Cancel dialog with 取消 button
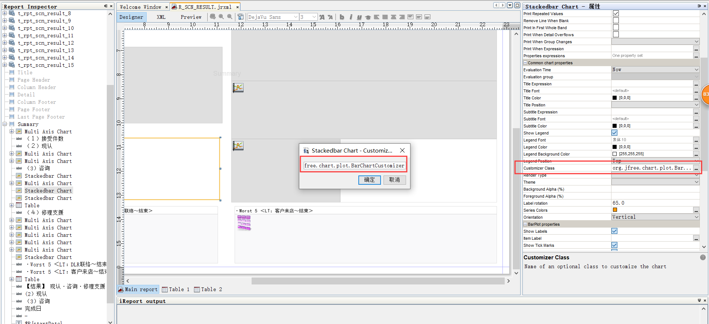The height and width of the screenshot is (324, 709). 395,180
